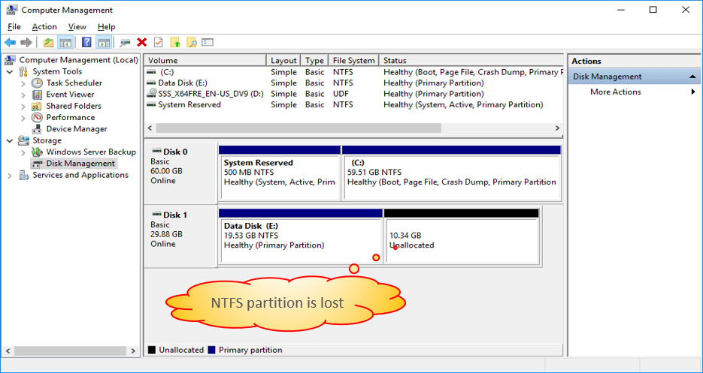Viewport: 703px width, 373px height.
Task: Click the Task Scheduler clock icon
Action: (x=37, y=83)
